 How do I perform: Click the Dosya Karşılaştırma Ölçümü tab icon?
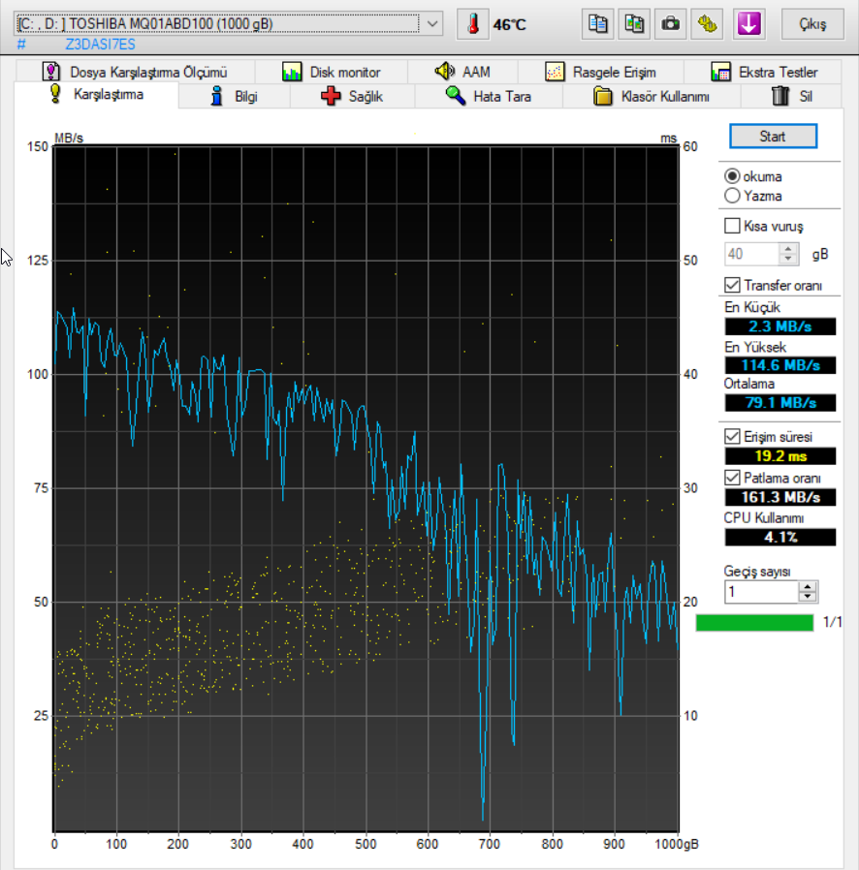click(51, 72)
